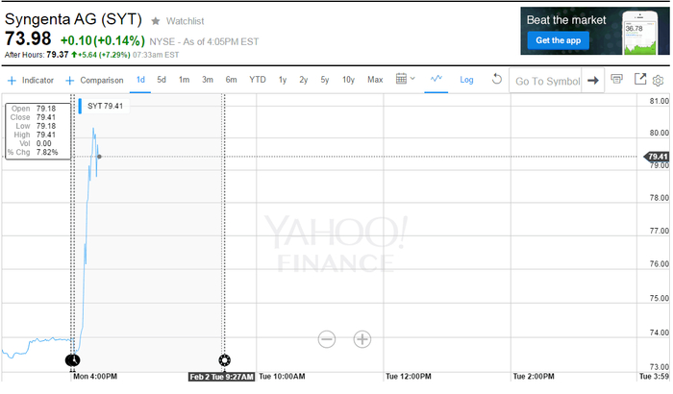
Task: Open the chart in a pop-out window icon
Action: [640, 79]
